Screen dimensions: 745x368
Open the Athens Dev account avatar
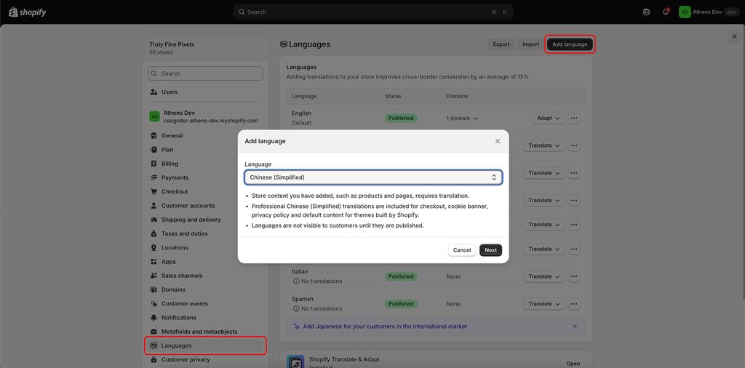(685, 12)
